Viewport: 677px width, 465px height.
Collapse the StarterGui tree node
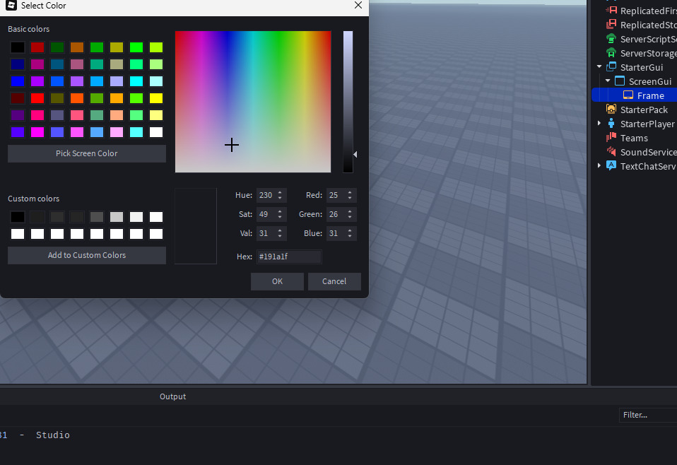(x=599, y=66)
